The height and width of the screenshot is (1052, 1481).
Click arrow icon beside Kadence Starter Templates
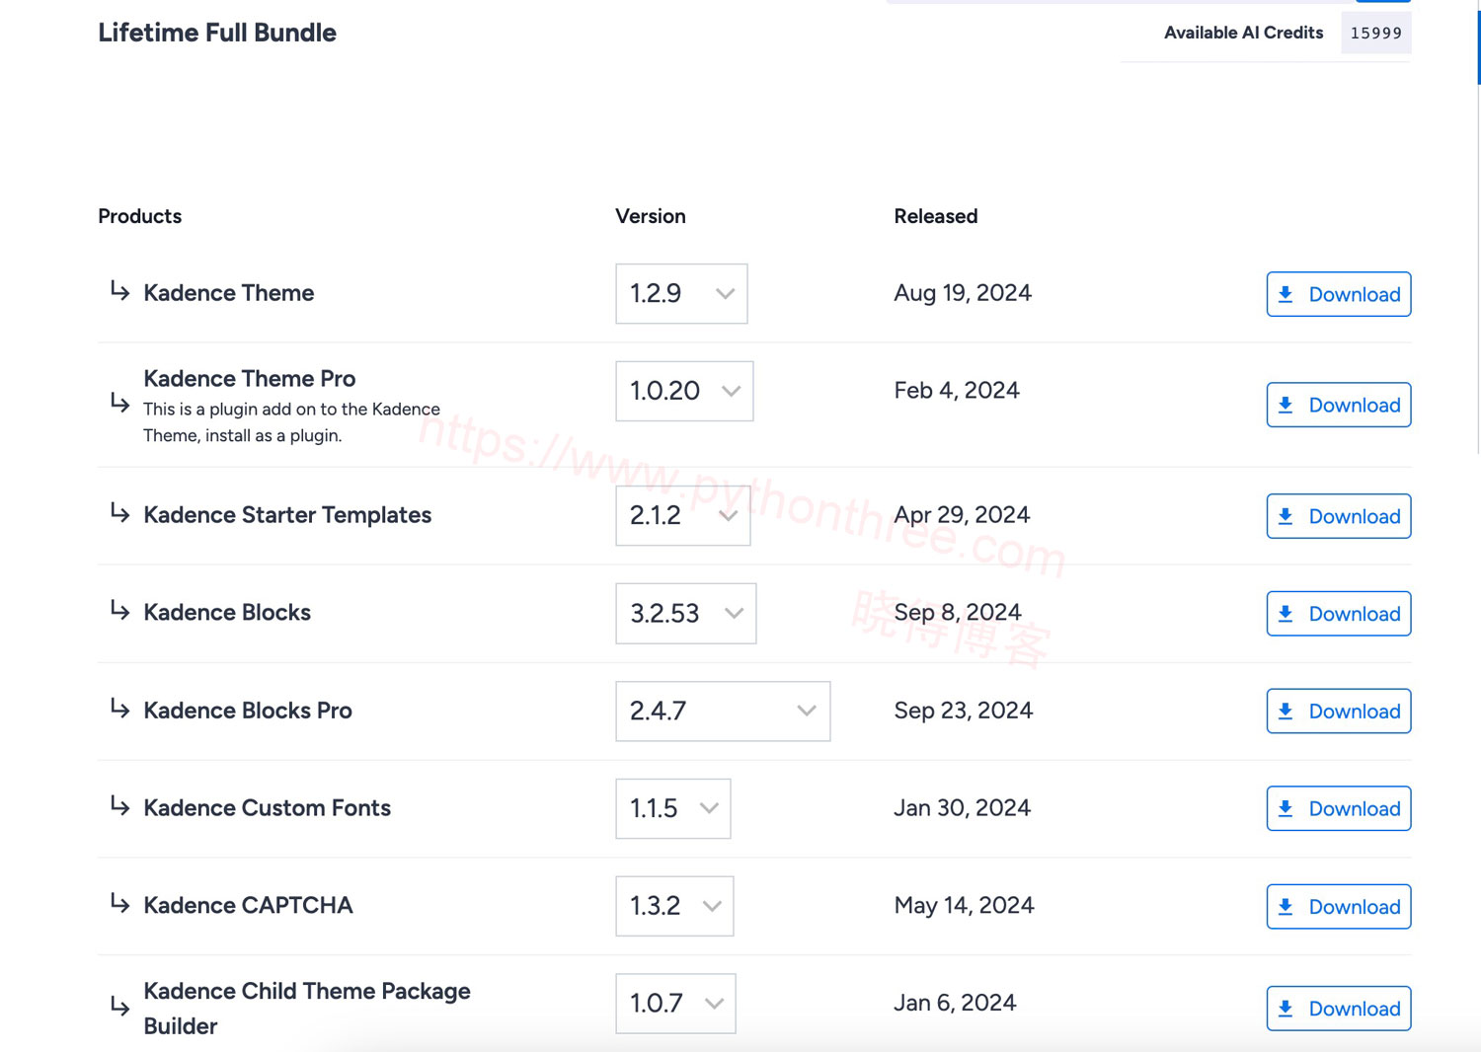pyautogui.click(x=119, y=513)
